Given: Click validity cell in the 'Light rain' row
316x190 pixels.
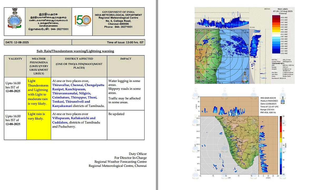Looking at the screenshot, I should tap(15, 125).
